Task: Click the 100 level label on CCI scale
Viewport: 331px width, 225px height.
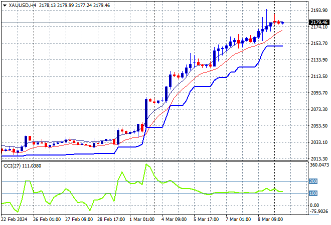Action: tap(313, 193)
